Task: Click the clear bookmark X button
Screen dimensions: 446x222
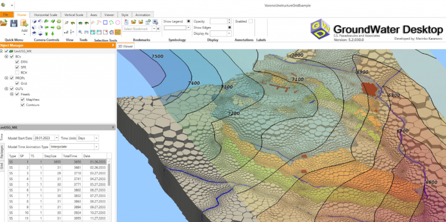Action: click(x=158, y=29)
